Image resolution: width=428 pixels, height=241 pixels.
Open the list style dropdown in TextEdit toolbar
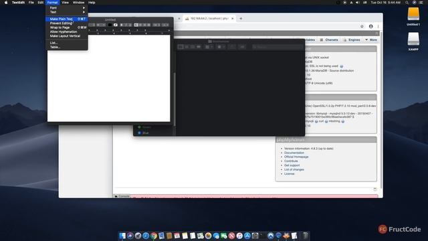pyautogui.click(x=165, y=25)
